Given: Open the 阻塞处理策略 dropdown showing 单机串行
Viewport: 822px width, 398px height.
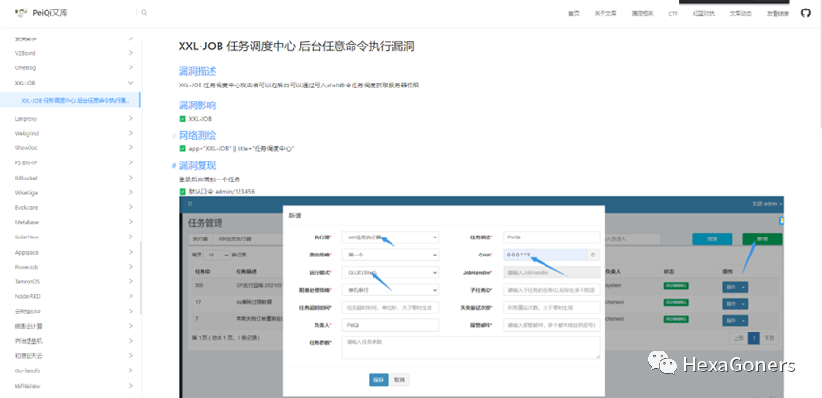Looking at the screenshot, I should (390, 290).
